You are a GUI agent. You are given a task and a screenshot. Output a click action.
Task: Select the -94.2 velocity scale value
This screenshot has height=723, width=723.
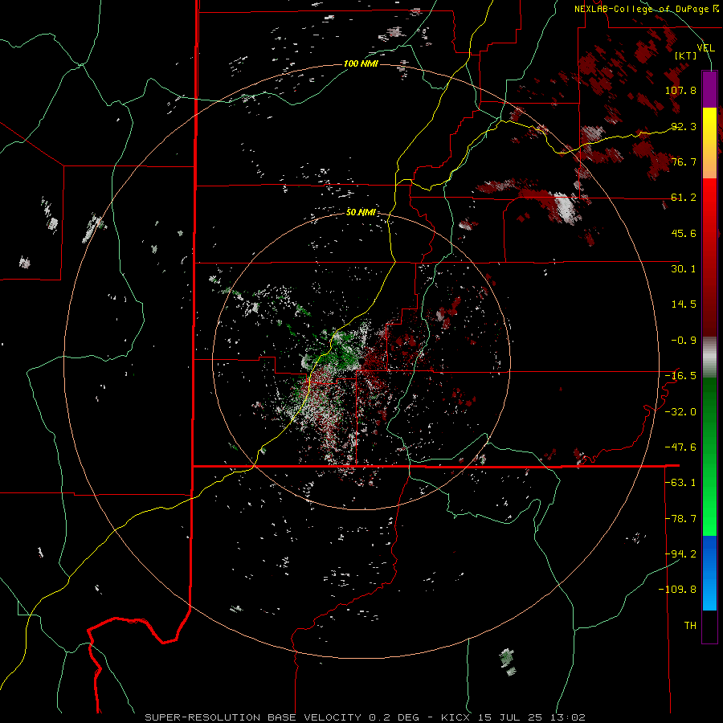point(680,553)
